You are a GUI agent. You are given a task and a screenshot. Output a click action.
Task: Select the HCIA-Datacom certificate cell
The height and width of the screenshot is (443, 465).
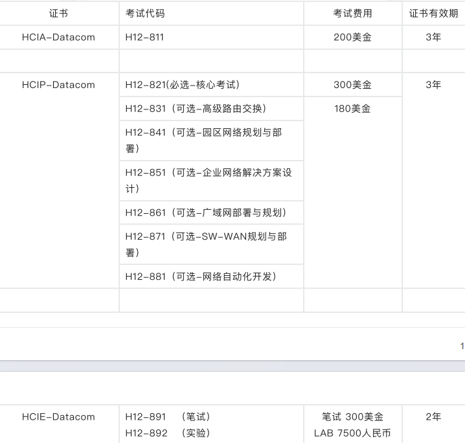tap(58, 38)
